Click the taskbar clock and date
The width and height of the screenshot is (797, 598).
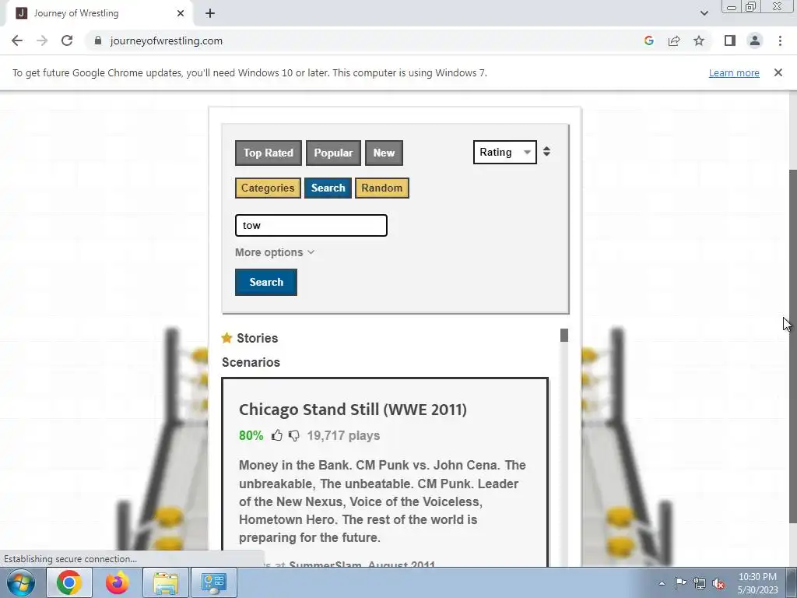click(x=757, y=583)
